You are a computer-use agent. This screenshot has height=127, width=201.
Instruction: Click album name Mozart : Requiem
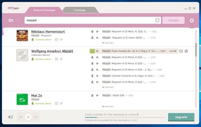[x=41, y=35]
